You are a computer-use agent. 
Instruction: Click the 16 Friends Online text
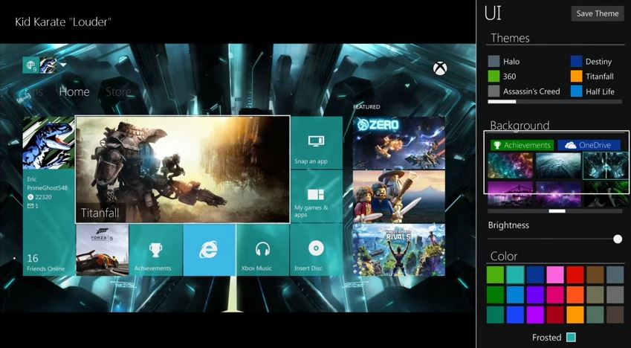click(x=45, y=262)
